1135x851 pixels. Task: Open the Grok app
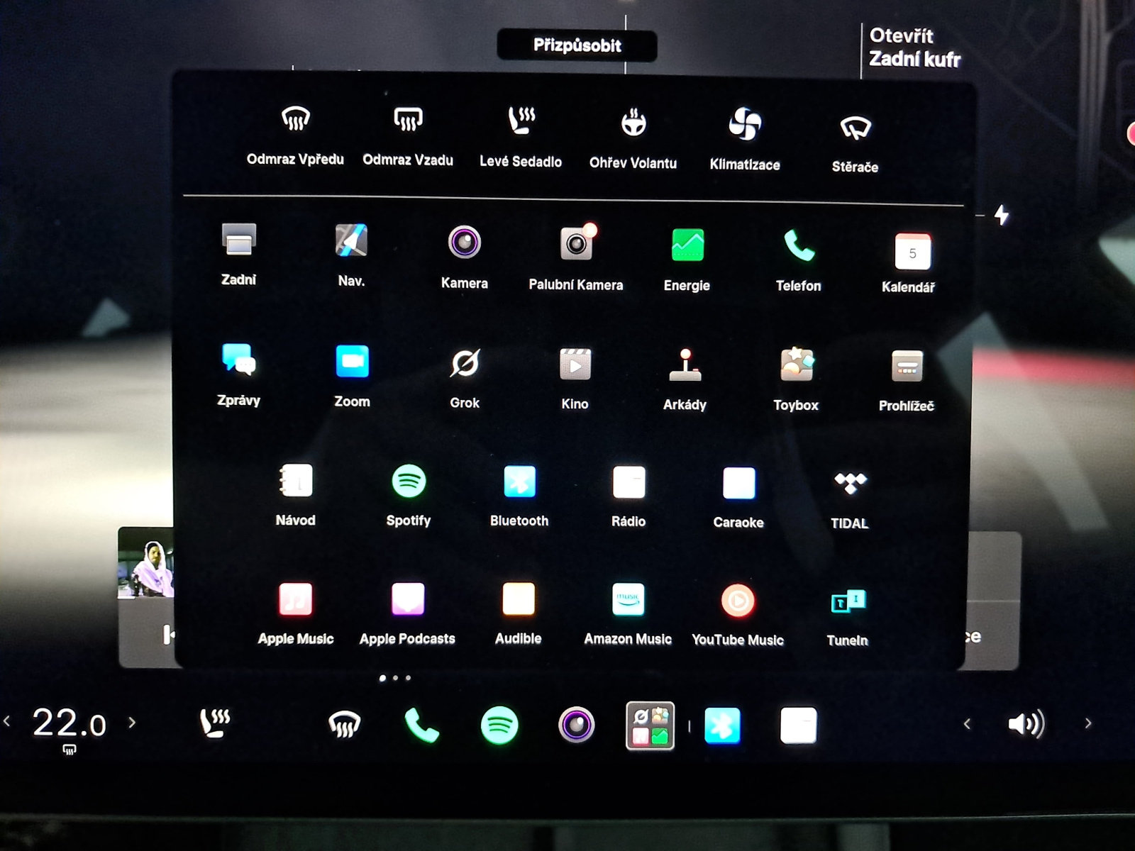[x=465, y=378]
